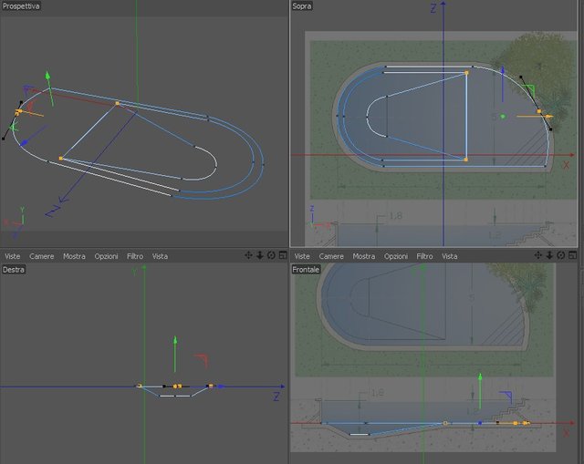The height and width of the screenshot is (464, 584).
Task: Grab green Y-axis arrow in Prospettiva view
Action: tap(47, 76)
